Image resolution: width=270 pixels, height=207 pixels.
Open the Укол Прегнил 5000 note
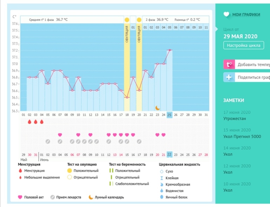tap(242, 137)
